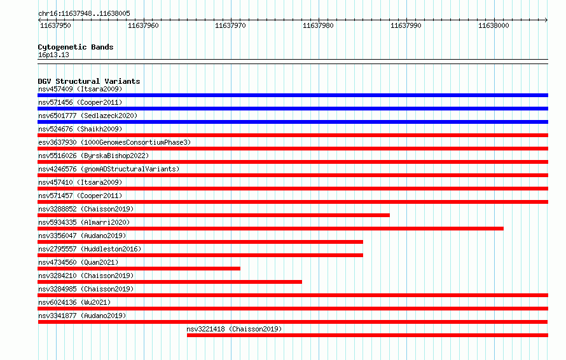Select the red bar under nsv3356047
The height and width of the screenshot is (360, 566).
(x=200, y=242)
